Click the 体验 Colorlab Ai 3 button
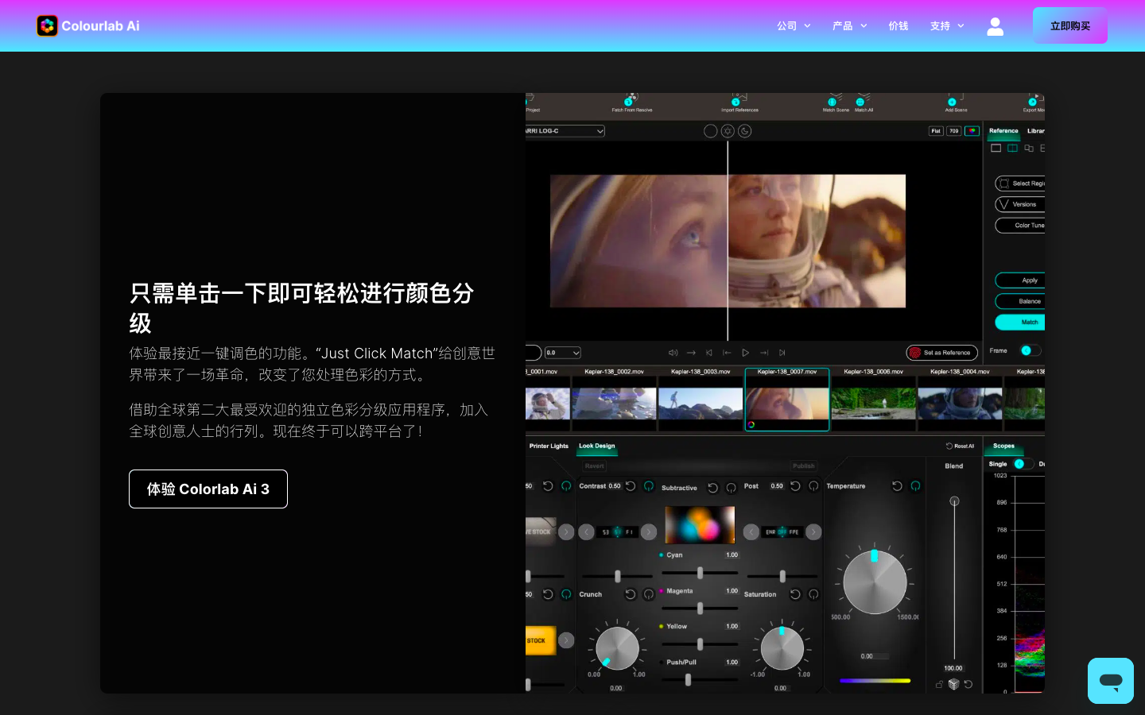 click(x=208, y=489)
